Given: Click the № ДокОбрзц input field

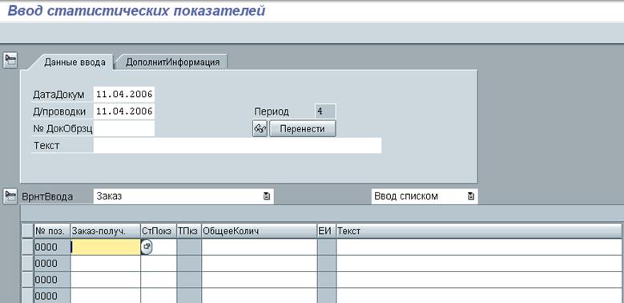Looking at the screenshot, I should coord(124,128).
